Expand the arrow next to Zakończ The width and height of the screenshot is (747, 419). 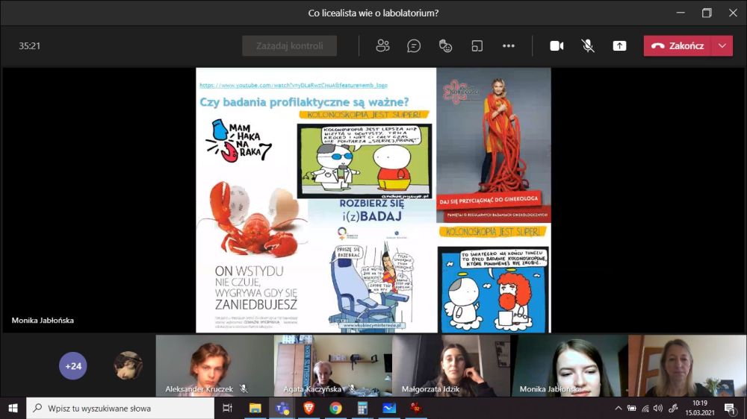[x=722, y=45]
